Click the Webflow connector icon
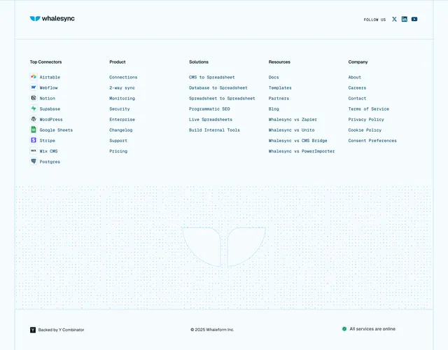448x350 pixels. click(34, 87)
